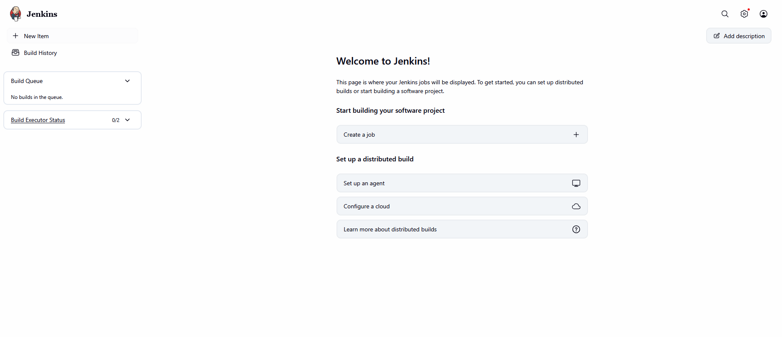Click 'Set up a distributed build' heading
Screen dimensions: 782x337
375,159
